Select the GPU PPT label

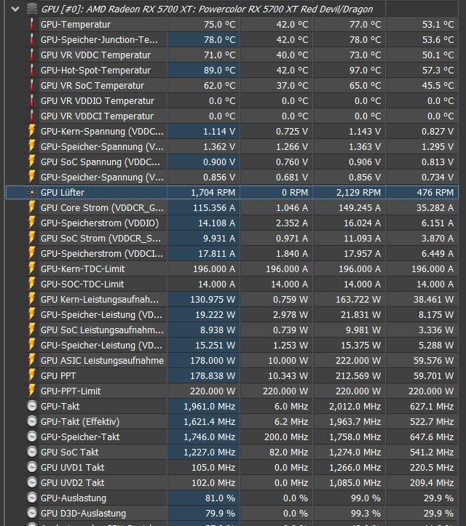click(58, 375)
